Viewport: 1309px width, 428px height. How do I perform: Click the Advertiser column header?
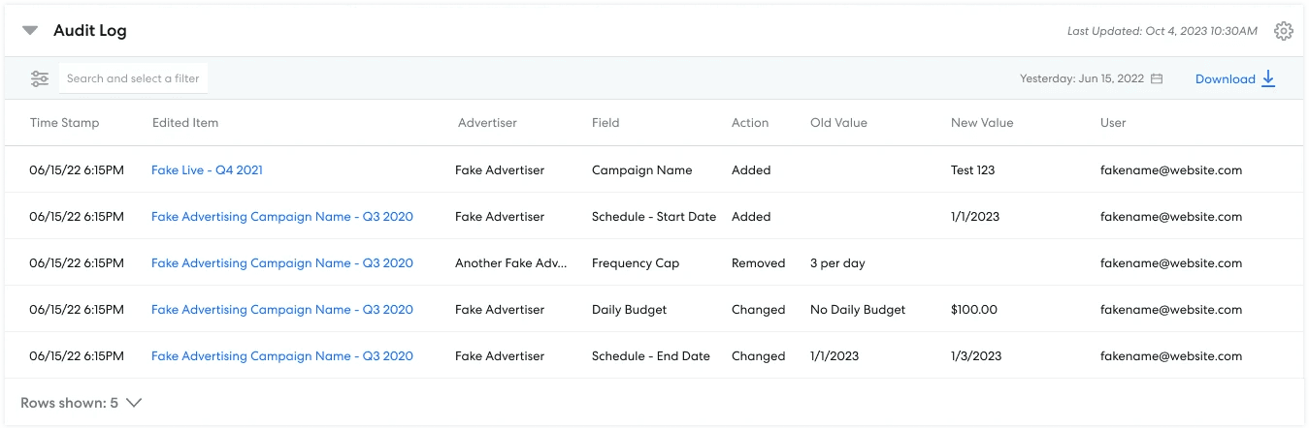pos(487,123)
